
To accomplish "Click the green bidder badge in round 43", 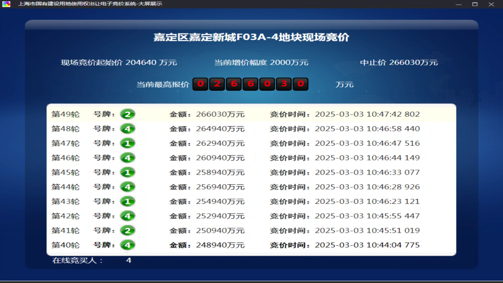I will (x=127, y=202).
